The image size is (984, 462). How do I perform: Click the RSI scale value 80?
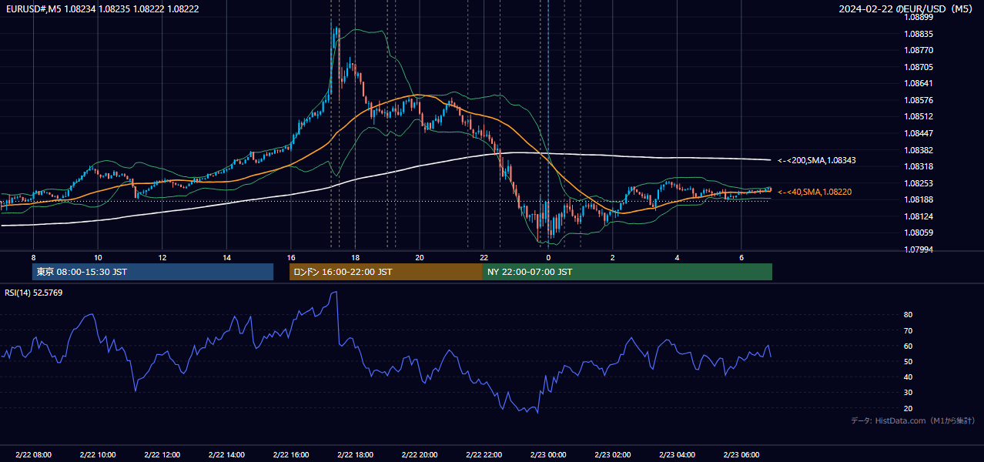(x=909, y=315)
